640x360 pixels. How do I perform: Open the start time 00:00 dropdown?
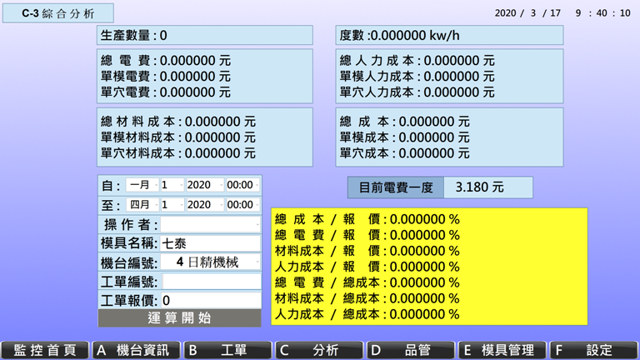tap(242, 185)
